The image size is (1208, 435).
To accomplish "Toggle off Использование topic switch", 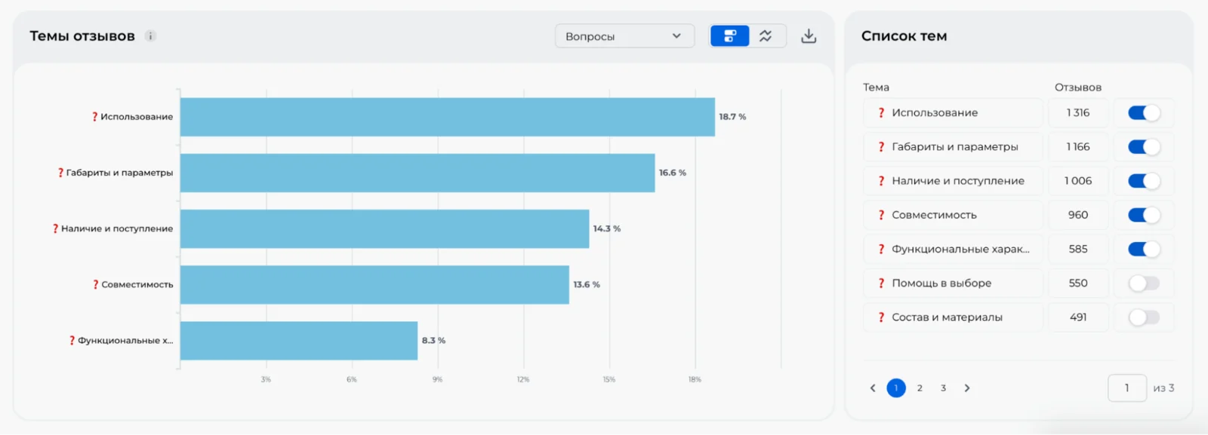I will click(1144, 113).
